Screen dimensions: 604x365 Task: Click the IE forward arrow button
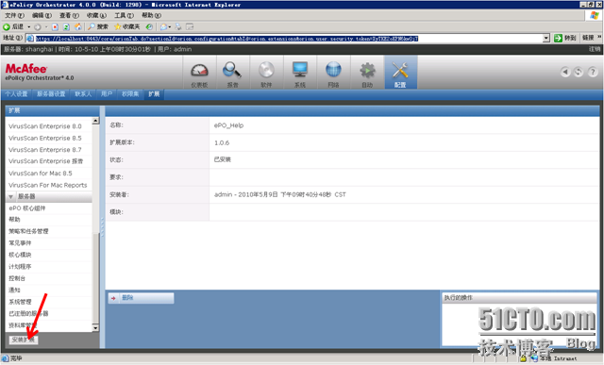point(38,27)
